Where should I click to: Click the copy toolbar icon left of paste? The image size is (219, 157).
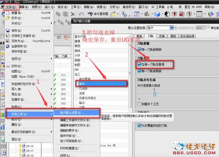click(58, 14)
